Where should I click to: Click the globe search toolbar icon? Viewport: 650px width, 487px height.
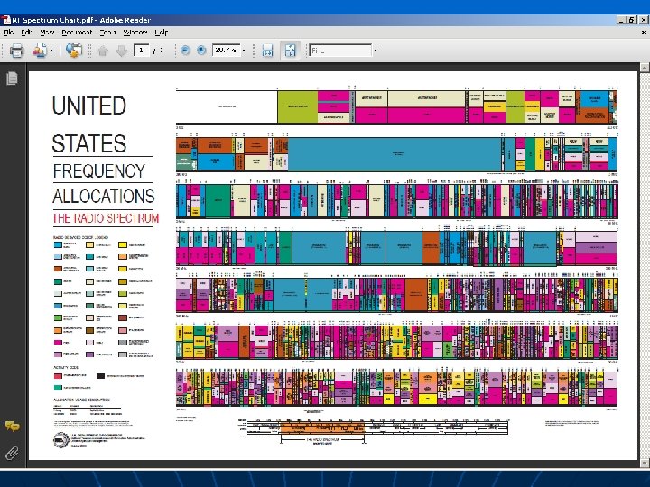click(74, 51)
